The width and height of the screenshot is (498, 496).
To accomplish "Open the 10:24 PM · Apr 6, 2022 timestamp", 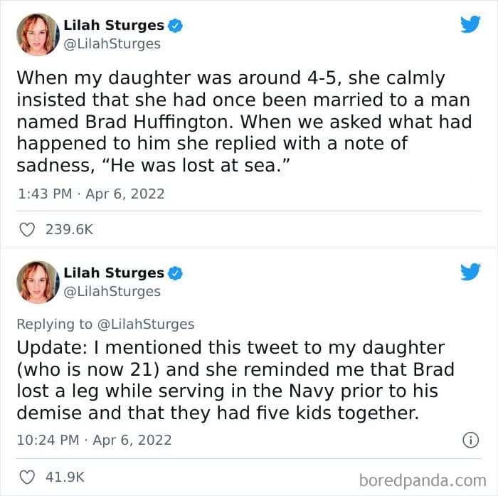I will tap(95, 440).
